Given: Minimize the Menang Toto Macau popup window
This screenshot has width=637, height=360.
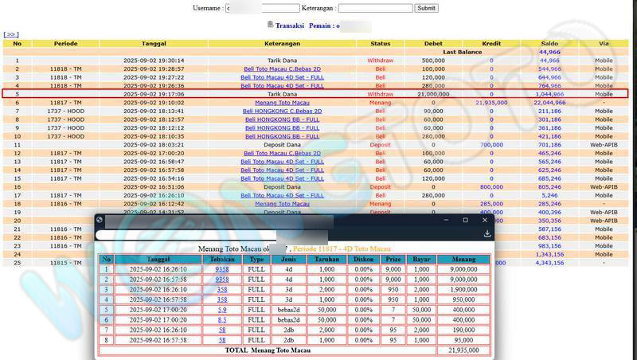Looking at the screenshot, I should point(445,220).
